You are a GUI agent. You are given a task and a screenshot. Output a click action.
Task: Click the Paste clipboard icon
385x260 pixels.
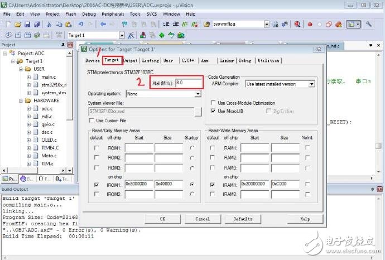pos(68,24)
